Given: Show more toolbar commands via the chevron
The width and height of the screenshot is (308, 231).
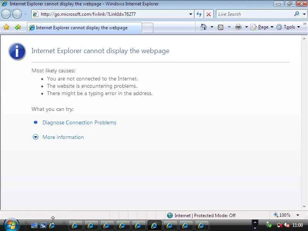Looking at the screenshot, I should (x=305, y=24).
